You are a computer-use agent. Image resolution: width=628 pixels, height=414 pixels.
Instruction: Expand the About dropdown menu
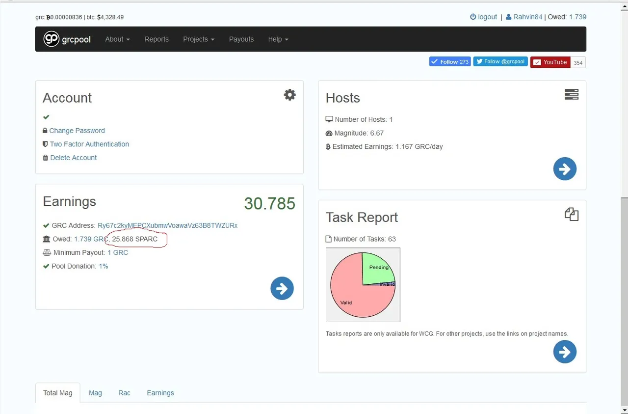point(117,39)
